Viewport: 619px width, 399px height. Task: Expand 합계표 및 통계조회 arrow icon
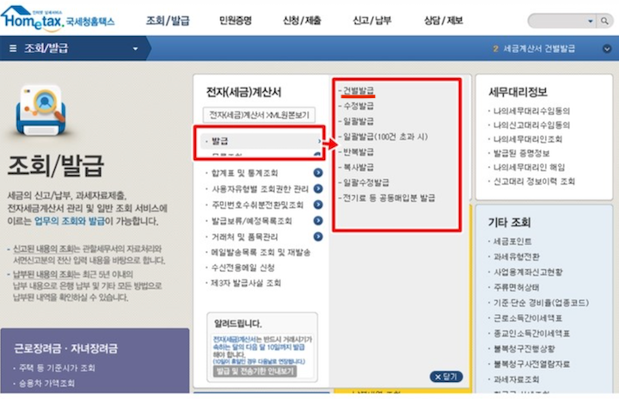pos(318,173)
